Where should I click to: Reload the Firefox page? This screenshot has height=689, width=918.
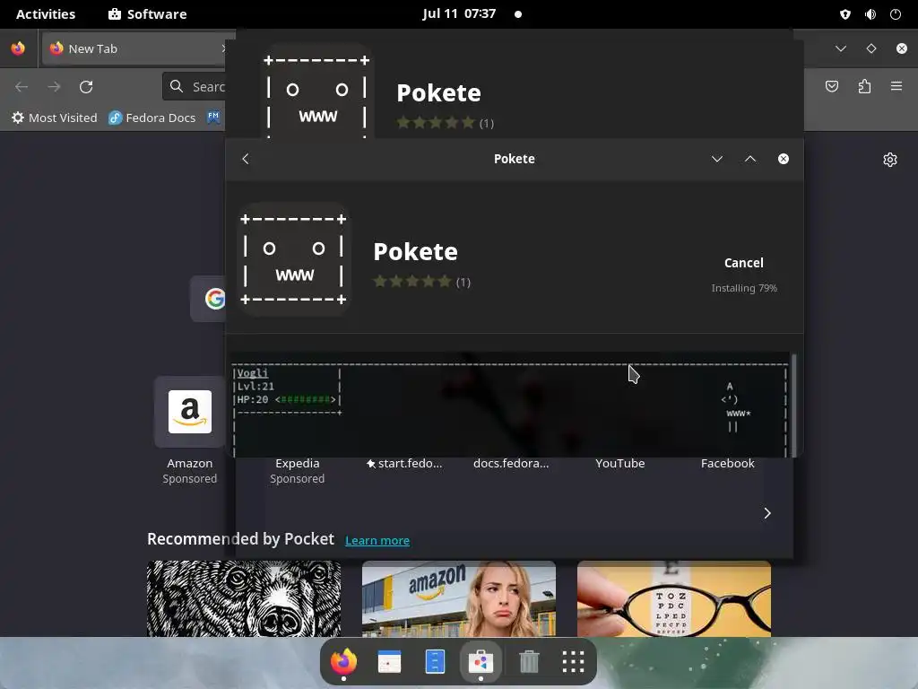86,87
